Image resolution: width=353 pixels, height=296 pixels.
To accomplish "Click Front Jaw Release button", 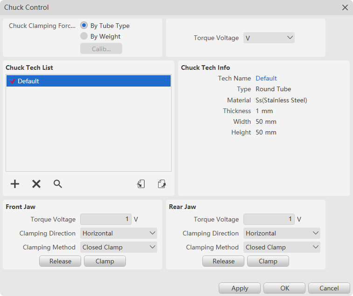I will 60,261.
